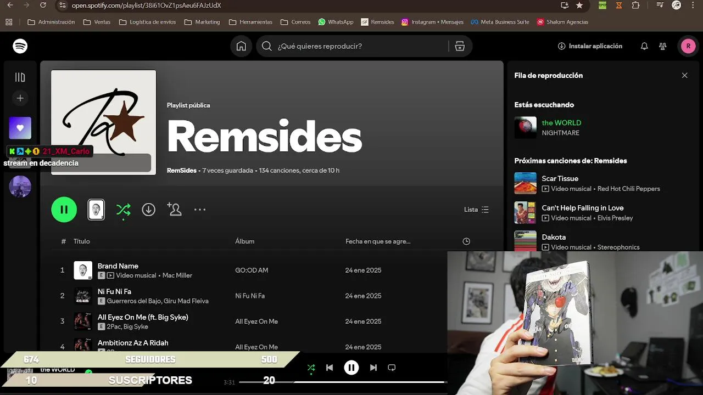The image size is (703, 395).
Task: Select Dakota in the queue
Action: 554,237
